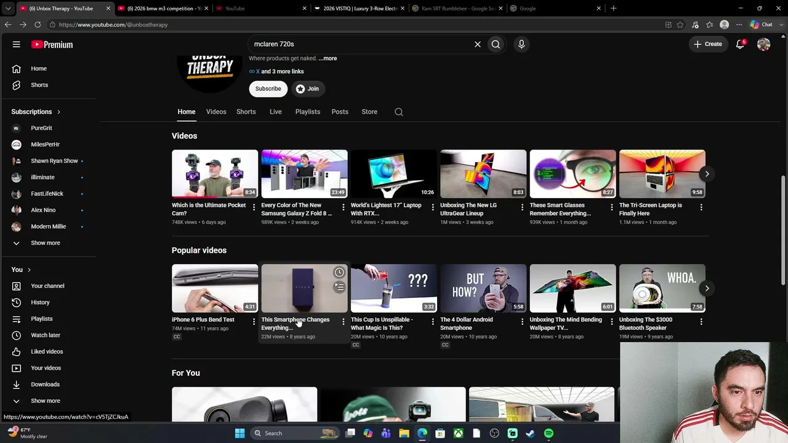Open the YouTube guide hamburger menu
Screen dimensions: 788x443
17,44
